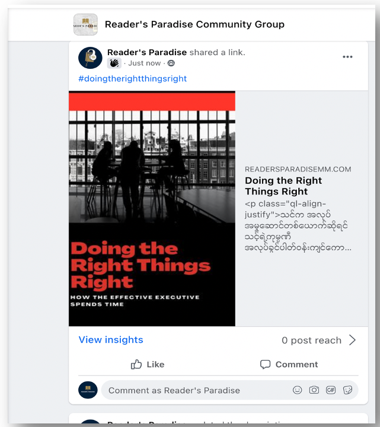Open the Doing the Right Things Right link title

coord(283,186)
